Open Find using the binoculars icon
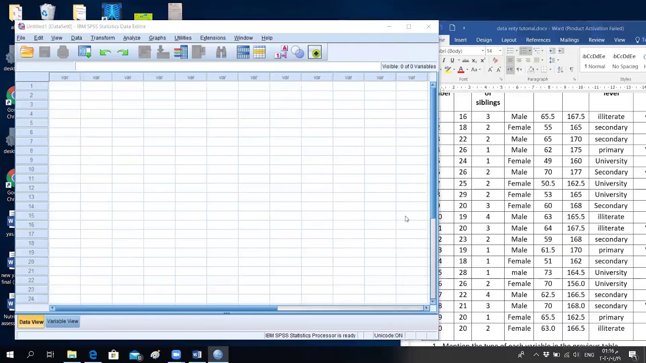The height and width of the screenshot is (363, 646). pyautogui.click(x=221, y=52)
